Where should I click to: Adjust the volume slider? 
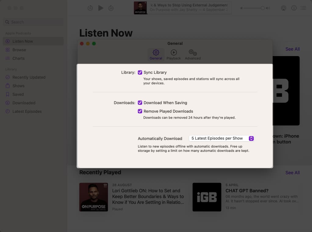point(262,8)
